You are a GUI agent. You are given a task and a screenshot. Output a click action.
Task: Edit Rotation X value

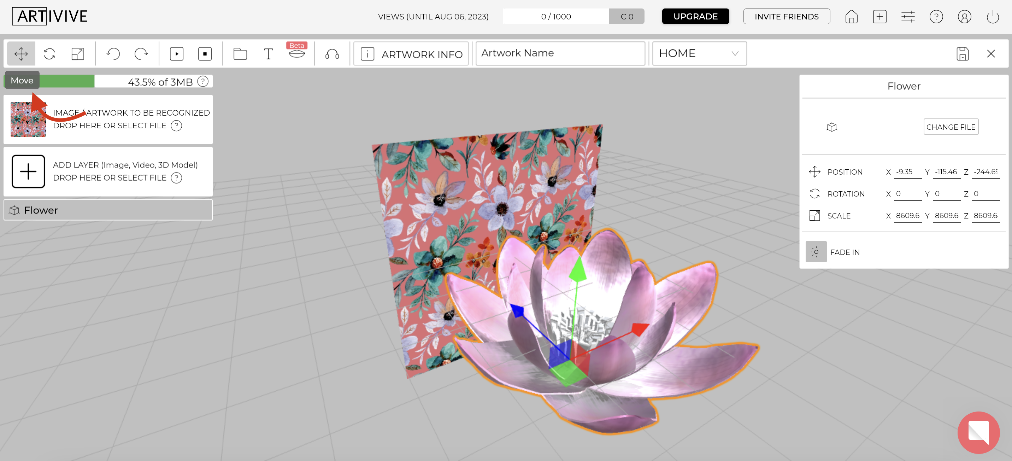[x=907, y=194]
